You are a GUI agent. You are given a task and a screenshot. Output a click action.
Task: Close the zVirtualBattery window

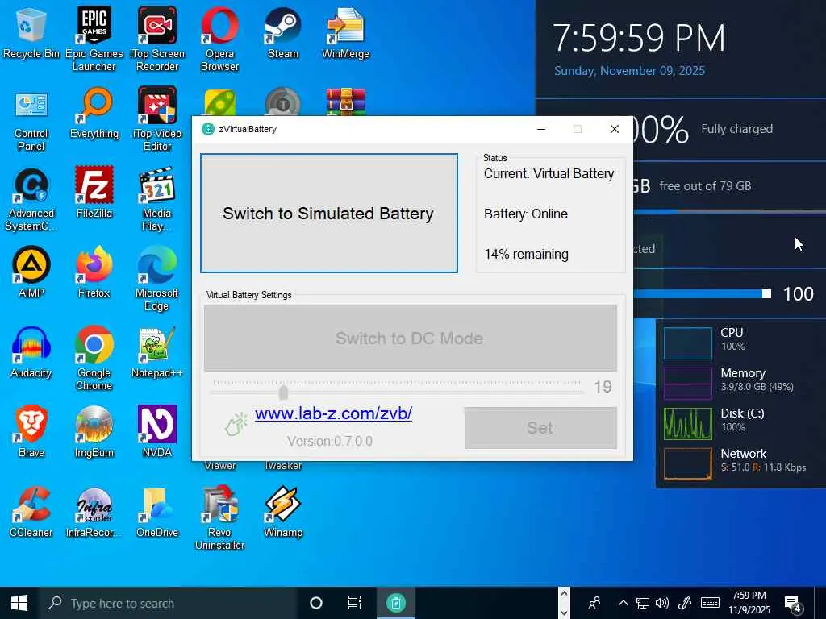pos(614,129)
